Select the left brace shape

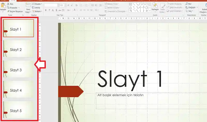140,11
